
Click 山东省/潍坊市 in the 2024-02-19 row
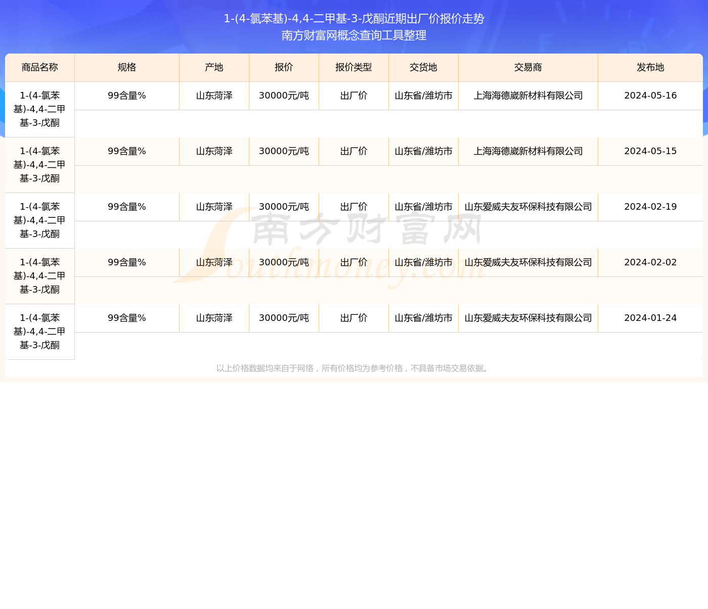tap(423, 207)
